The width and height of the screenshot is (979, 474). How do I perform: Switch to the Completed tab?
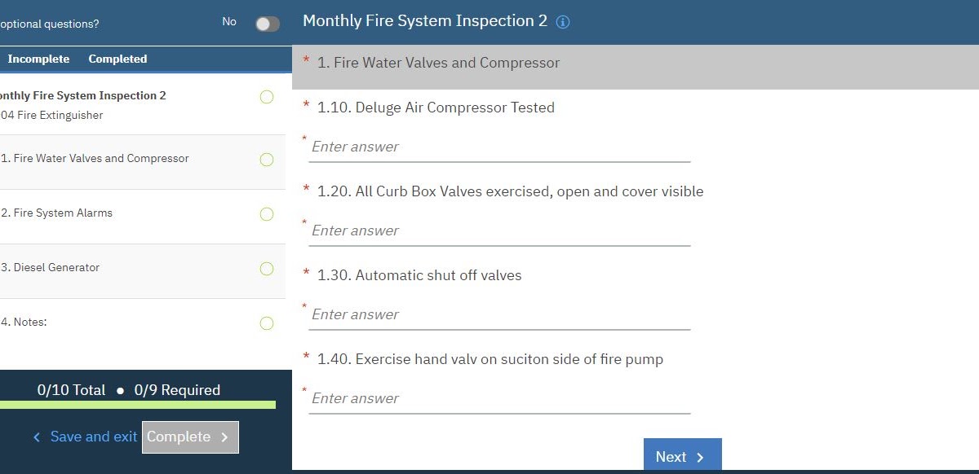pyautogui.click(x=117, y=59)
